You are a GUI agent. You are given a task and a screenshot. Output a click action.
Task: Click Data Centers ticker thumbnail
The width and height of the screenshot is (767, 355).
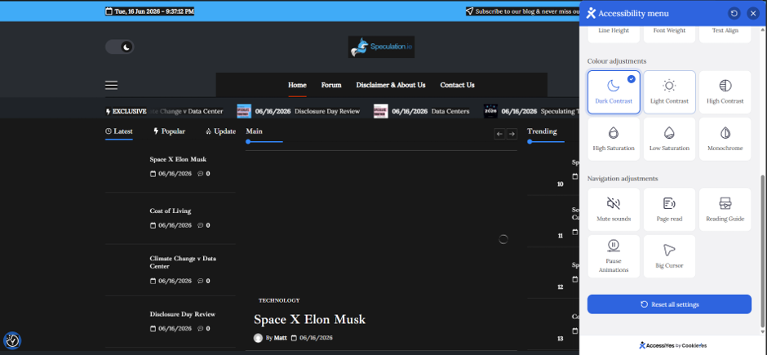pos(380,111)
